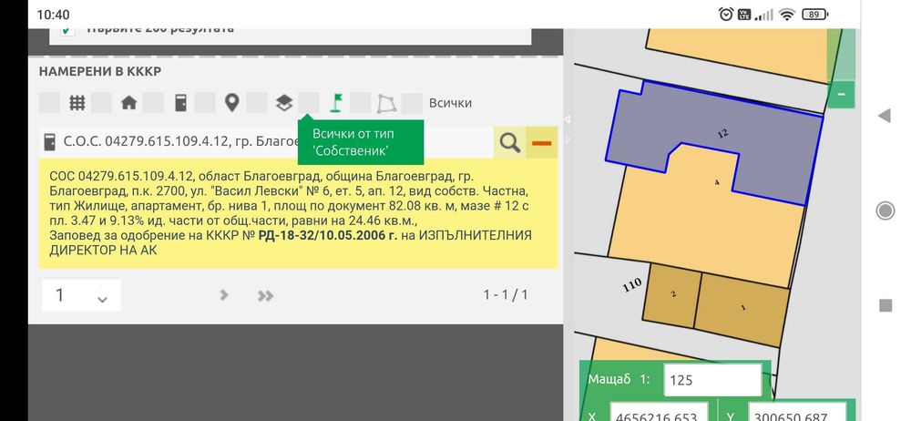The width and height of the screenshot is (911, 421).
Task: Tap the VoLTE status icon
Action: click(743, 15)
